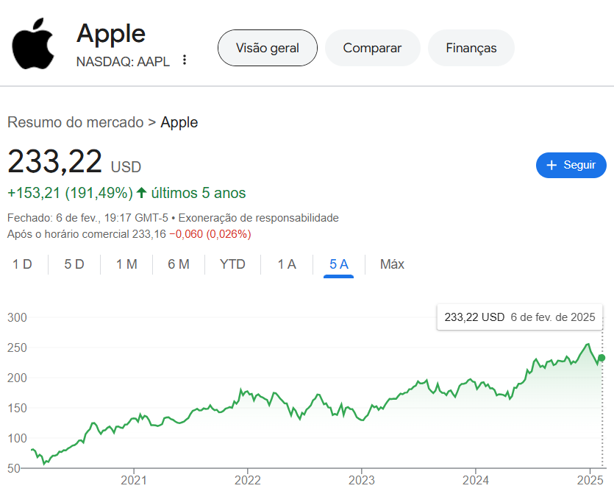
Task: Click the plus icon on Seguir button
Action: click(x=552, y=165)
